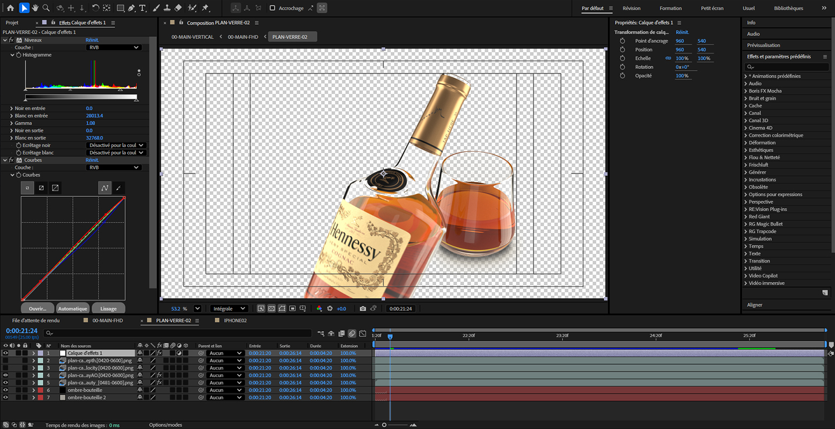Click the Automatique curves button
The image size is (835, 429).
pyautogui.click(x=72, y=309)
